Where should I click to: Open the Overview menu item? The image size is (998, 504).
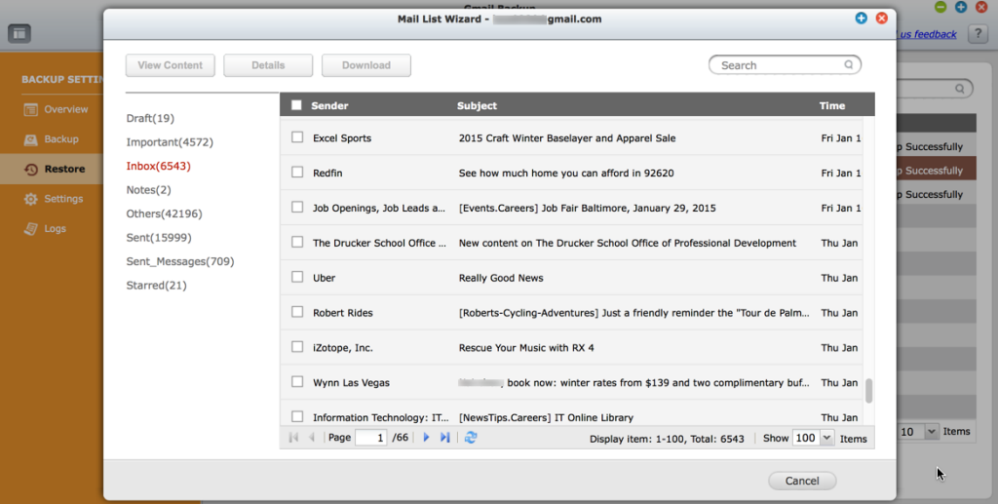click(x=65, y=109)
